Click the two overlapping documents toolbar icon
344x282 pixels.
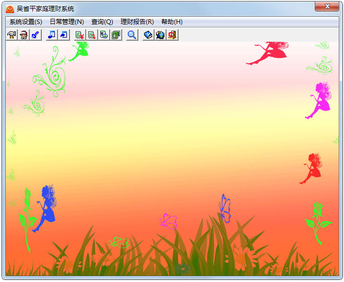click(x=104, y=35)
